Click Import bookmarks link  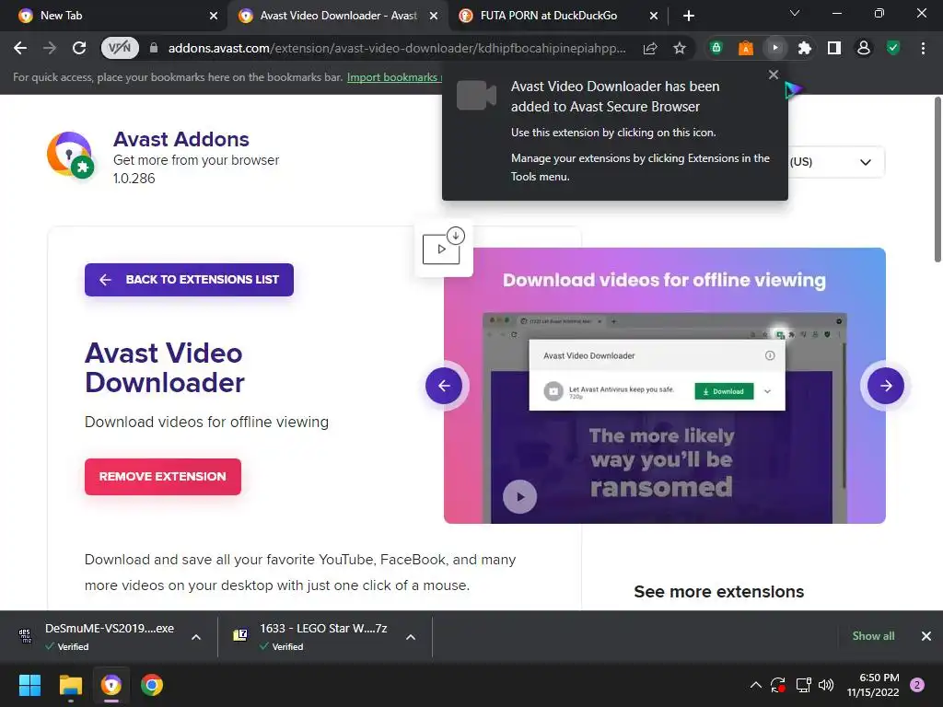pyautogui.click(x=394, y=77)
